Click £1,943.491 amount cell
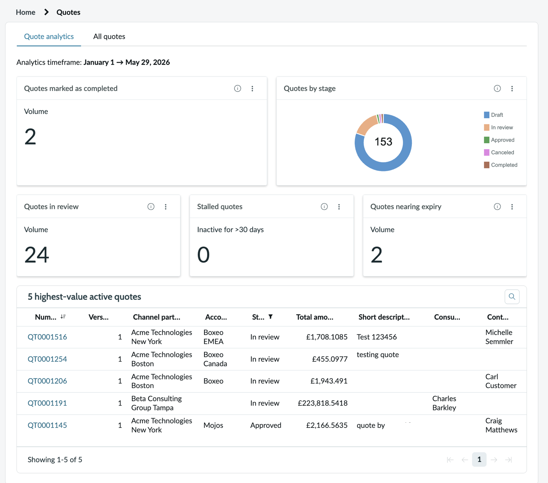 click(x=329, y=381)
